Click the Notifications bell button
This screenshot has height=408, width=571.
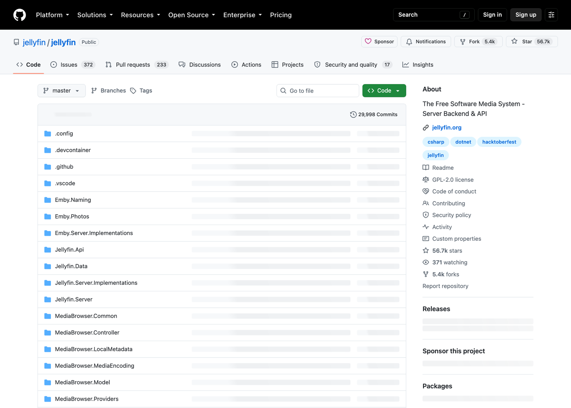426,42
